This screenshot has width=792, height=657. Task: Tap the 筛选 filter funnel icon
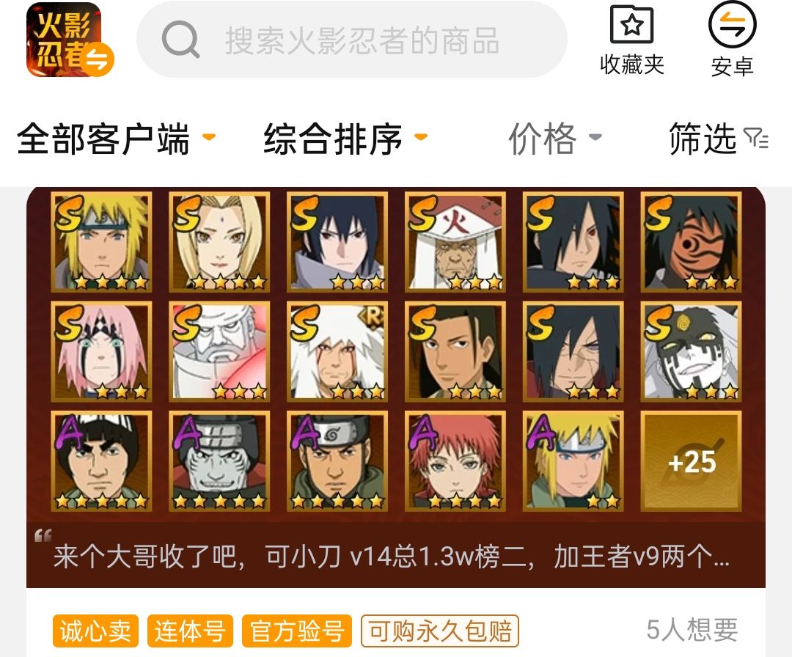[x=756, y=138]
